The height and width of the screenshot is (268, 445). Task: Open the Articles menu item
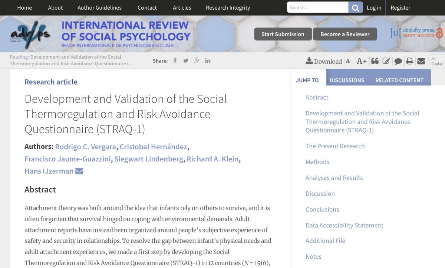(x=182, y=7)
